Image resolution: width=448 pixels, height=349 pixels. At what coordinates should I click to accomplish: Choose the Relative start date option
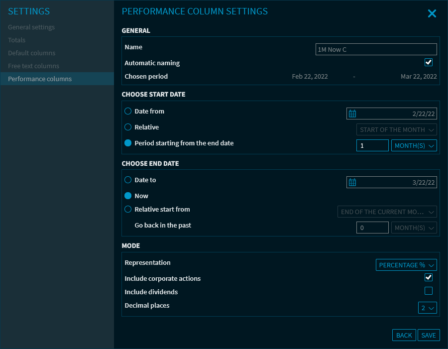tap(128, 127)
